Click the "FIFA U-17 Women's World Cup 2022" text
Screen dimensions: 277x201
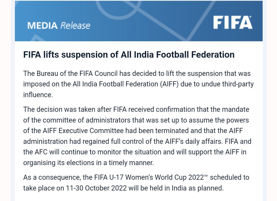(x=149, y=177)
